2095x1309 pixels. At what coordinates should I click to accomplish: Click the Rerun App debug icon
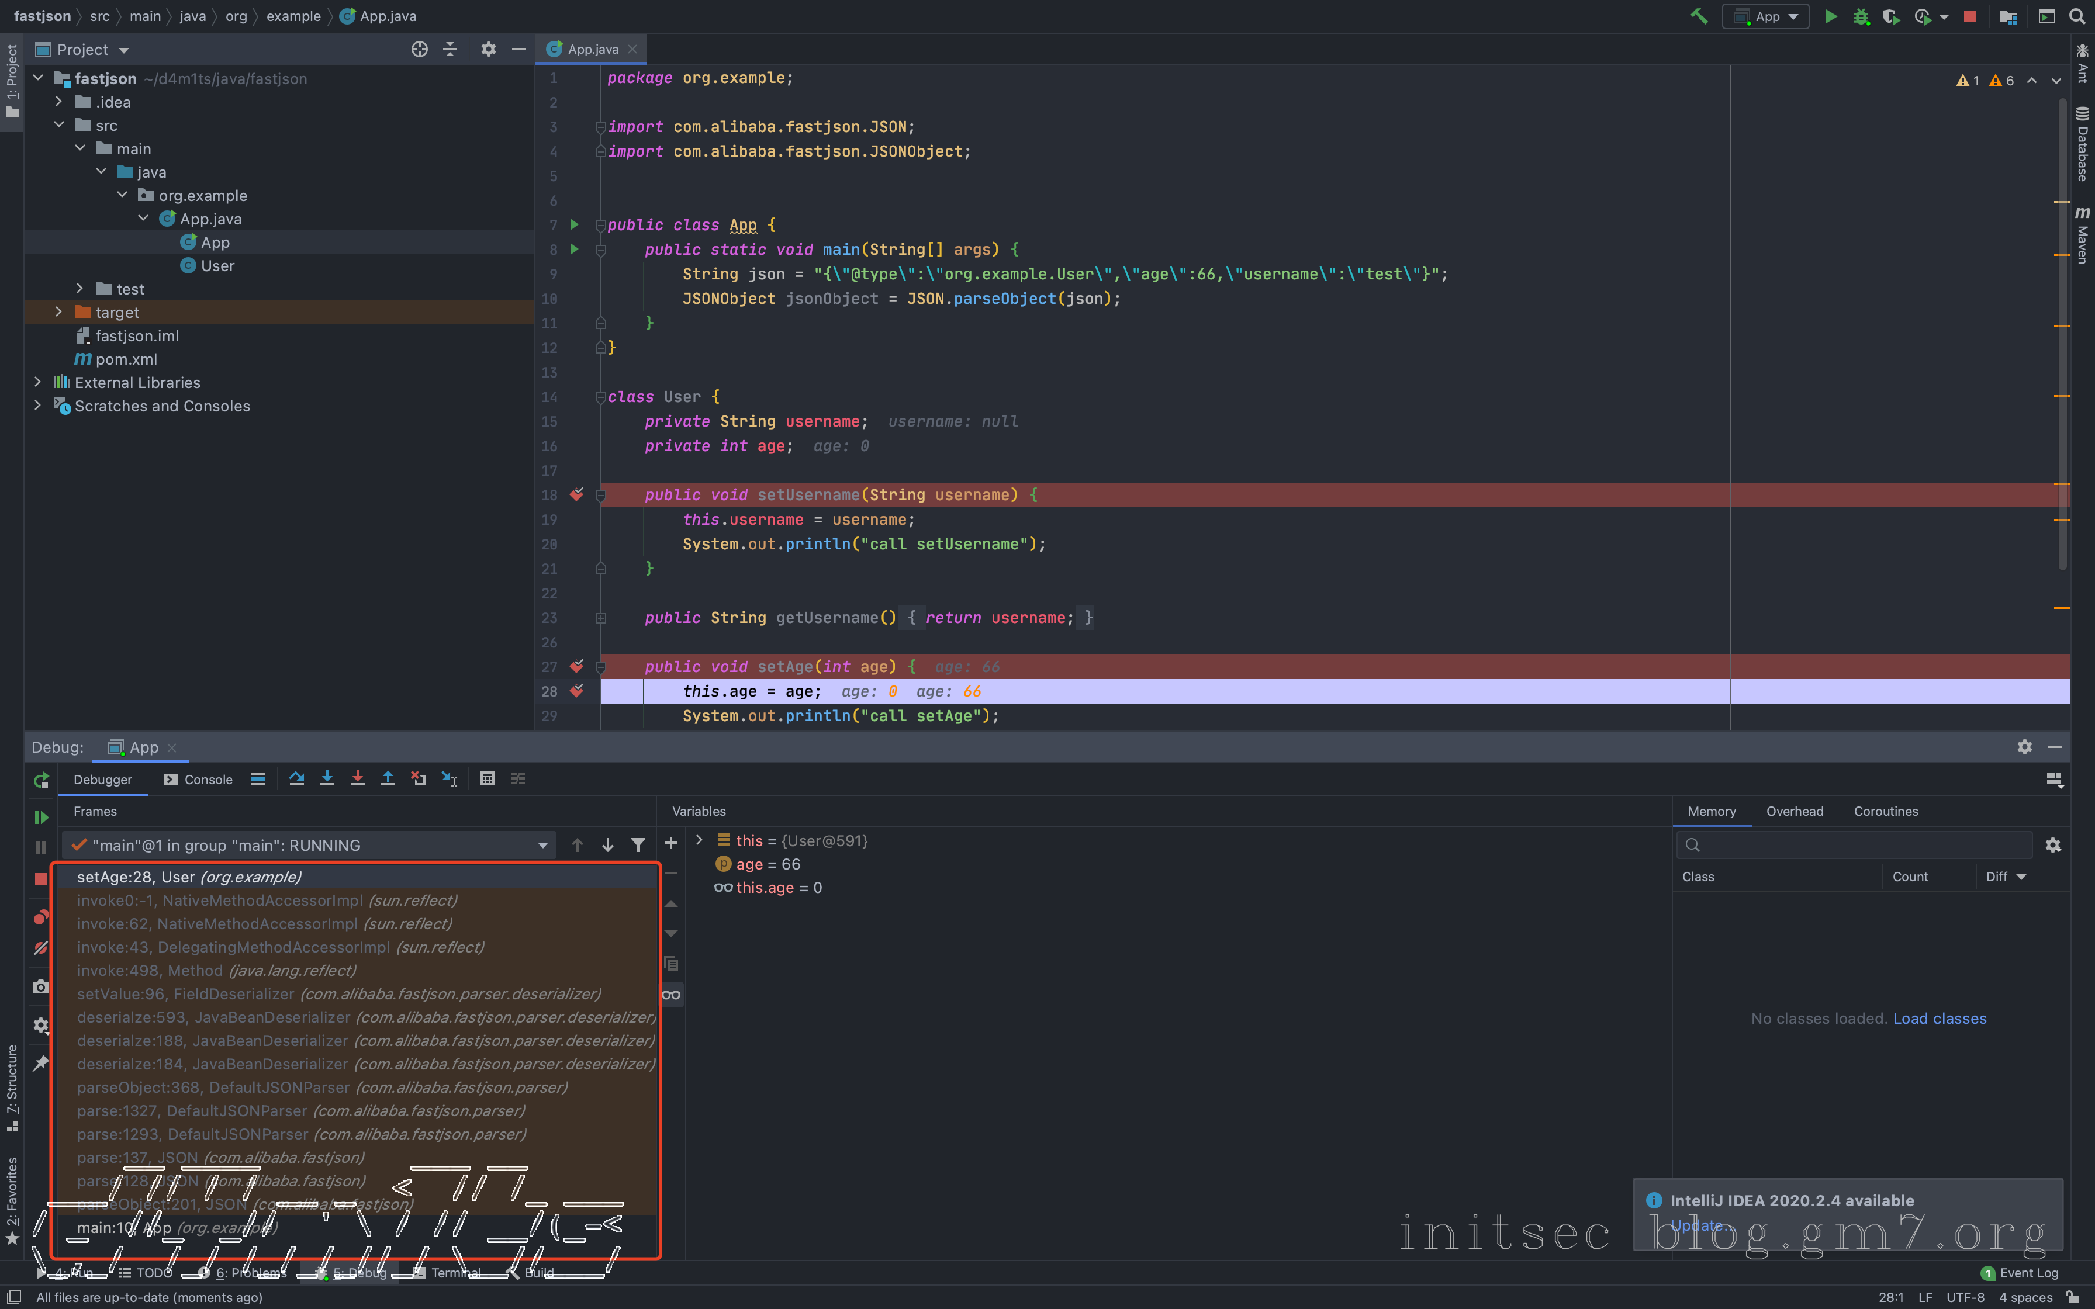coord(41,780)
